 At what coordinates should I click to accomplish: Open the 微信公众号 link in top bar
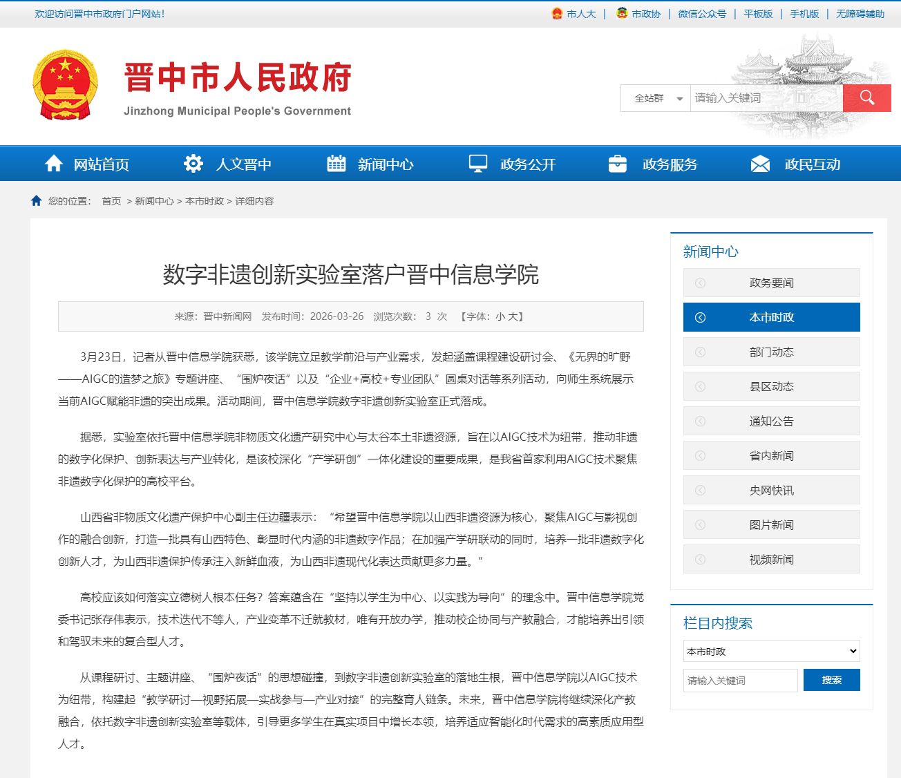click(x=701, y=14)
